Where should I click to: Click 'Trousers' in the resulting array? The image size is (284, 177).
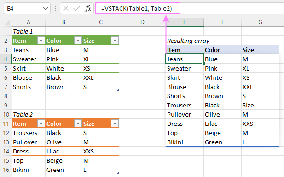185,105
